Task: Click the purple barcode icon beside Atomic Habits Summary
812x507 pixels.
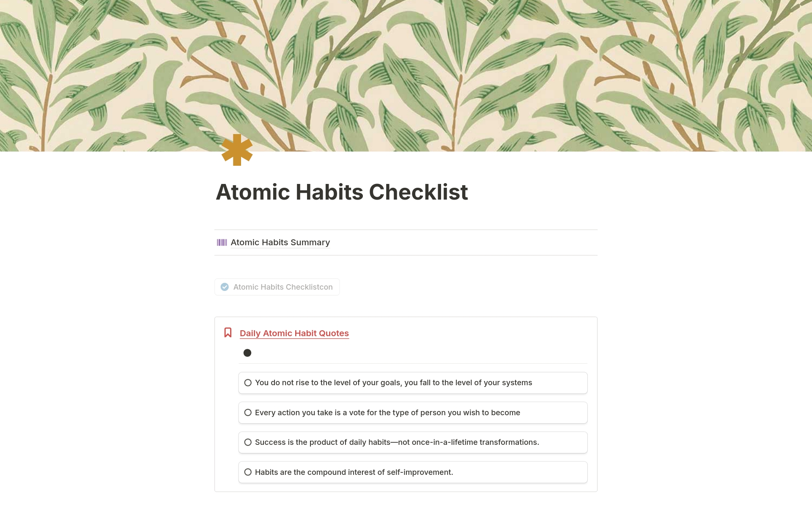Action: coord(222,242)
